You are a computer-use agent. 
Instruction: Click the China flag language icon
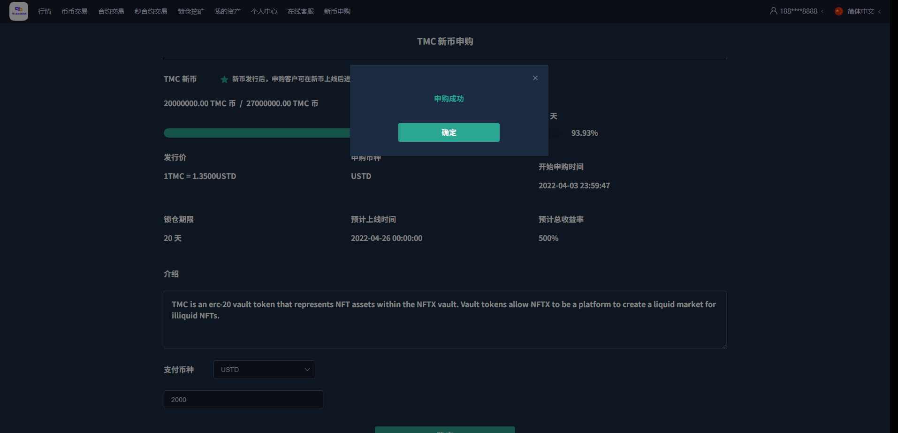(839, 11)
